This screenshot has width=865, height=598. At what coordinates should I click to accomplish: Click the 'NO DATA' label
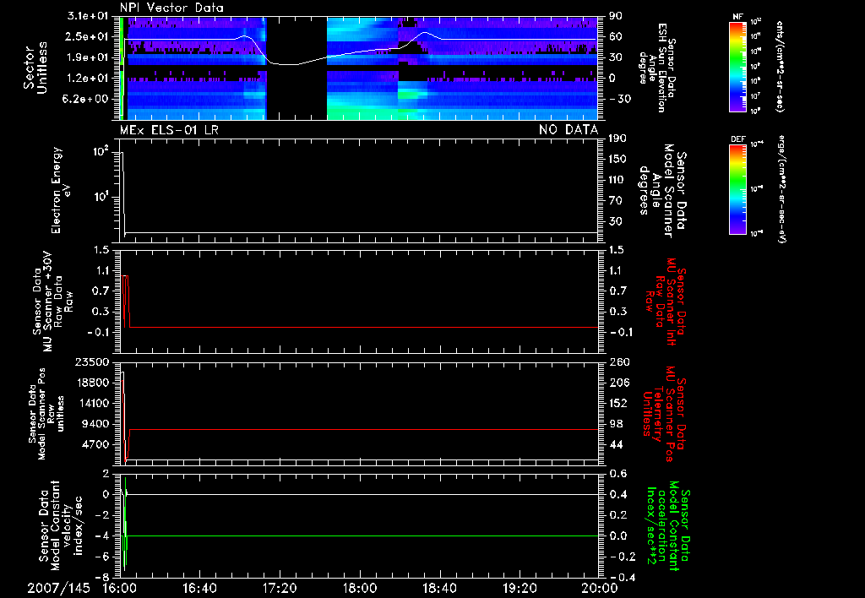569,130
